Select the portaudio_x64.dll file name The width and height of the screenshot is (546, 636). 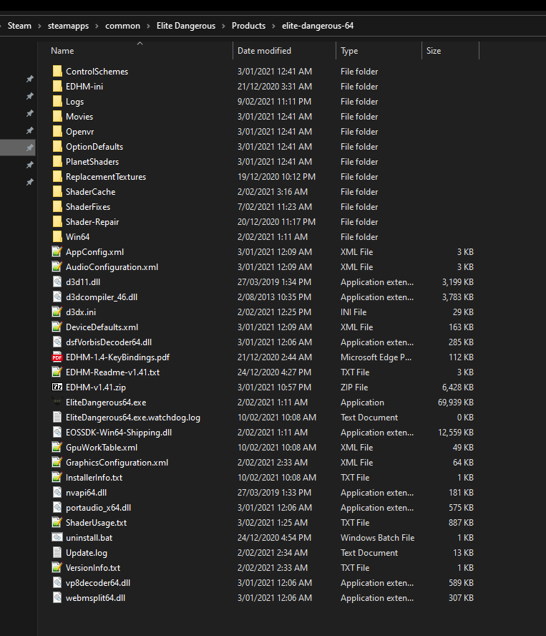(x=99, y=507)
